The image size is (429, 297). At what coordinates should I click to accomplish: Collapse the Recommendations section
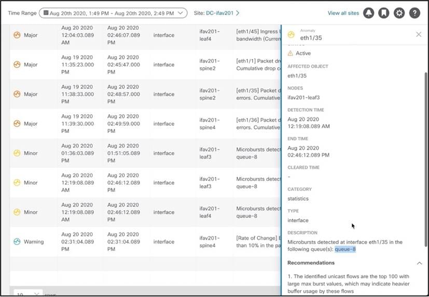tap(419, 263)
